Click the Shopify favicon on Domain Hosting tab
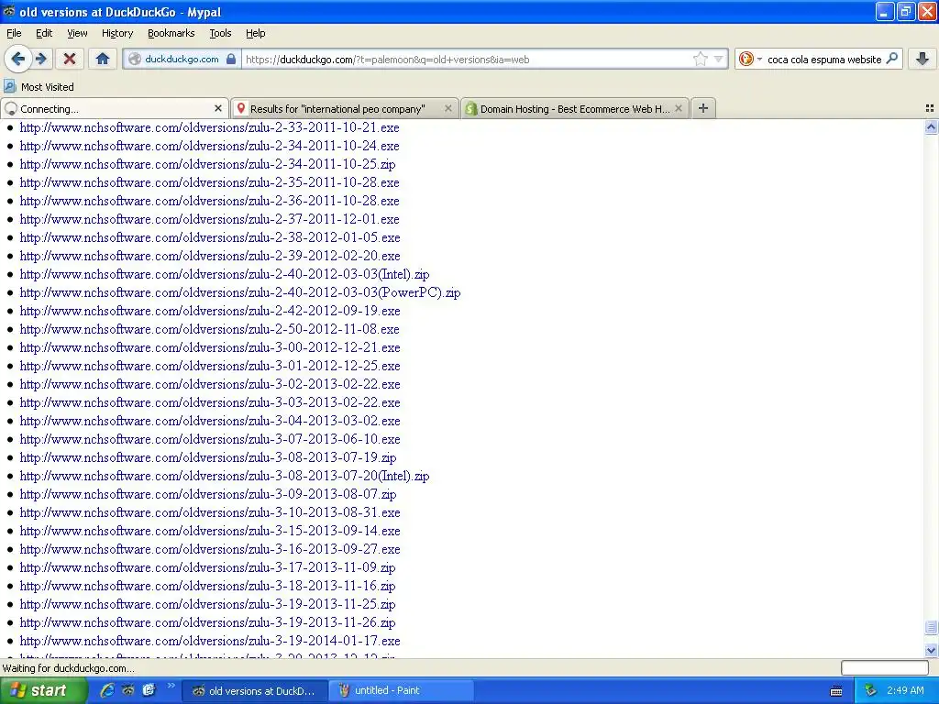This screenshot has width=939, height=704. coord(471,108)
